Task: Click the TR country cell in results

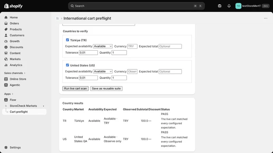Action: (64, 121)
